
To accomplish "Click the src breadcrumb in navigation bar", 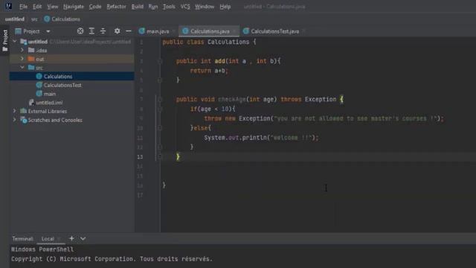I will click(x=34, y=19).
